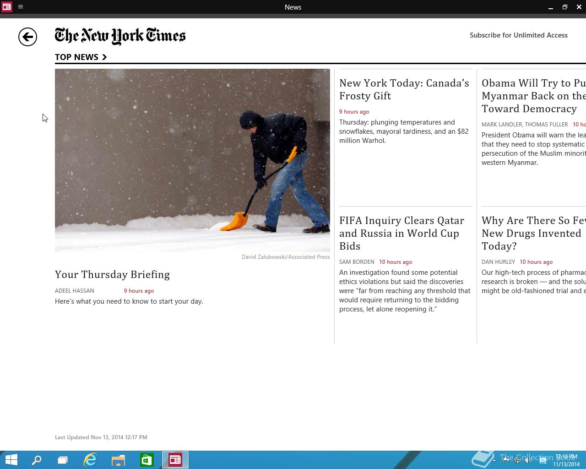Select the News app taskbar button
This screenshot has width=586, height=469.
tap(175, 460)
